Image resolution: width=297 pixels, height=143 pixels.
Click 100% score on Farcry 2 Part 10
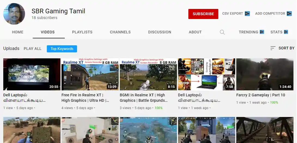pos(274,103)
